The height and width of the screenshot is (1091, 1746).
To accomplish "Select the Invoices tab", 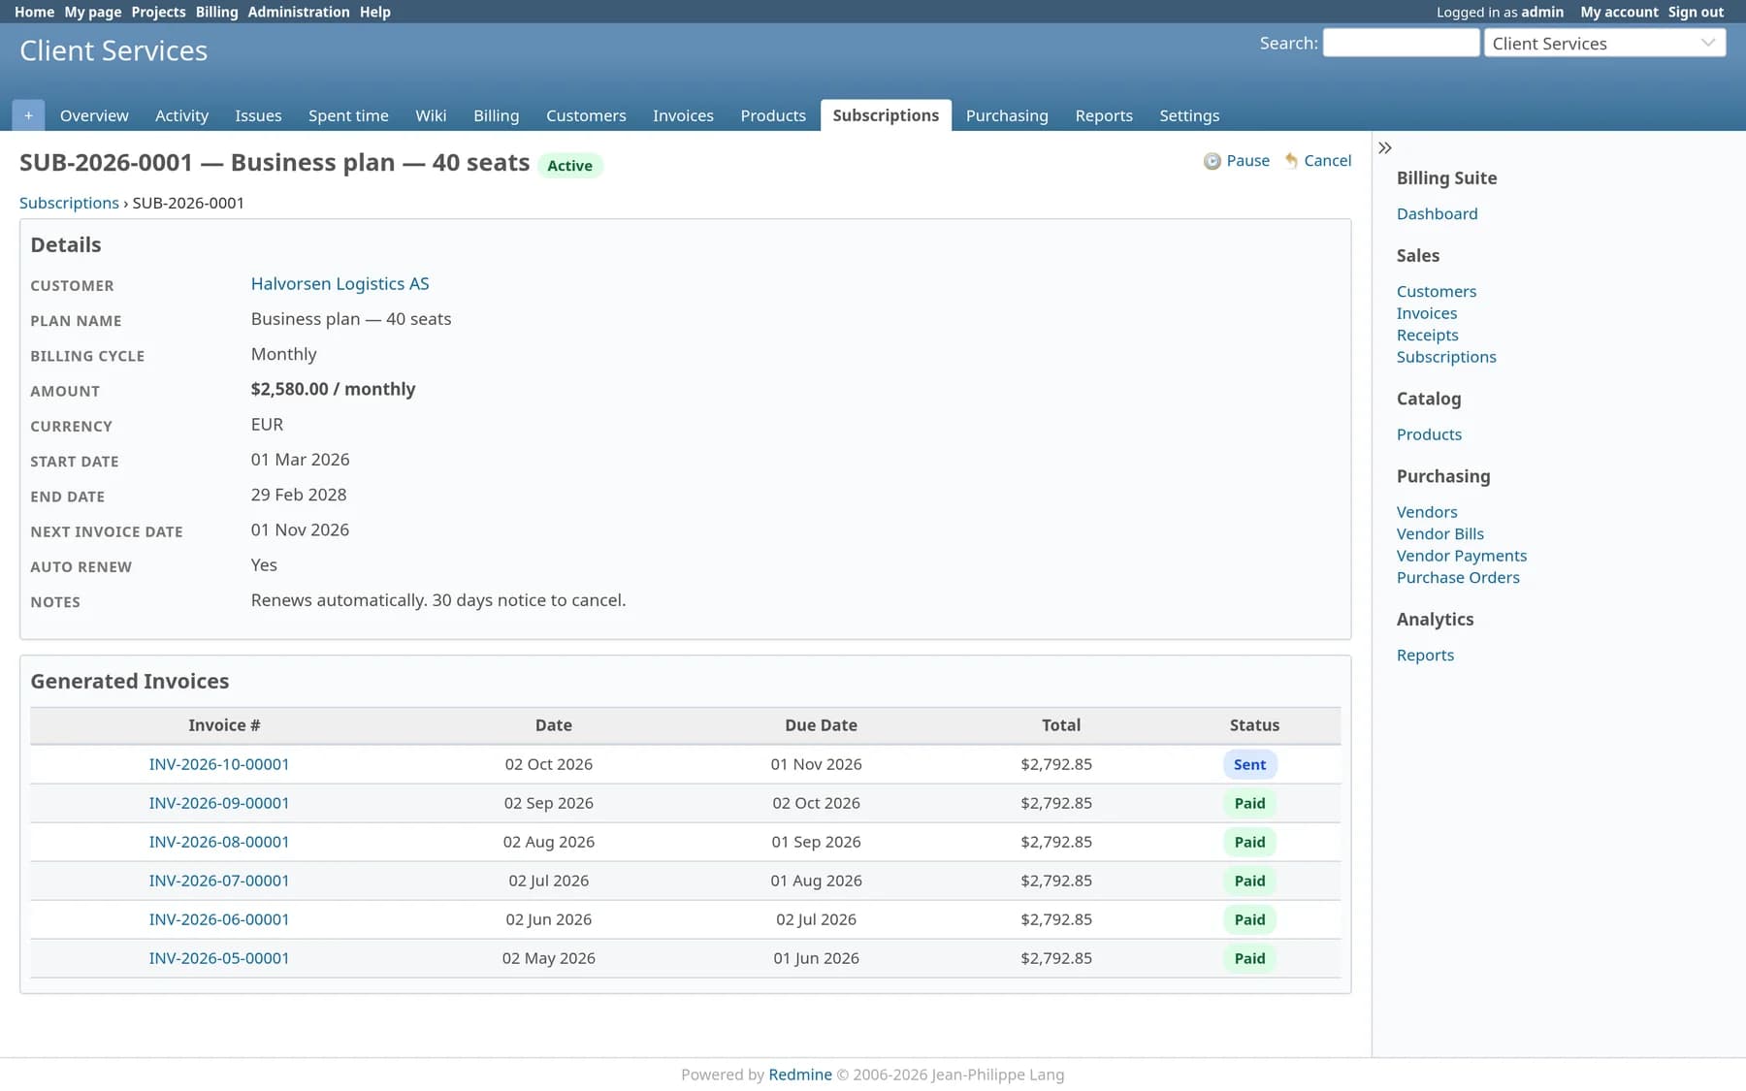I will tap(683, 115).
